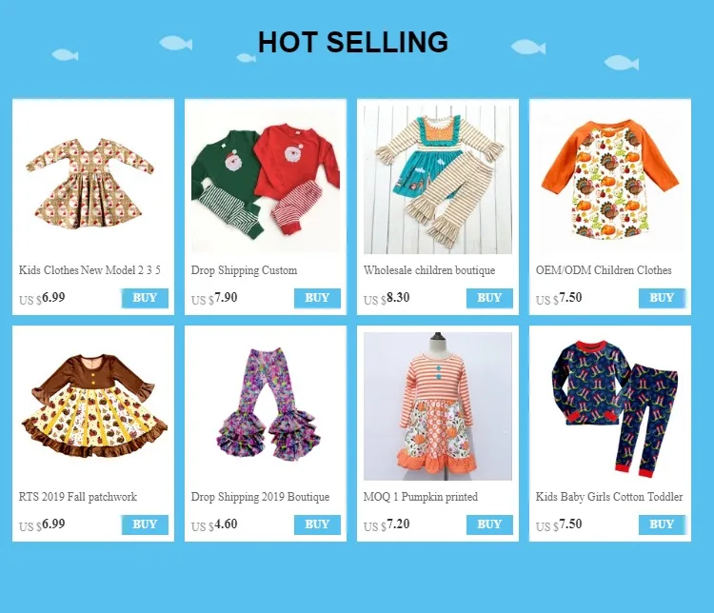Click BUY for Kids Baby Girls Cotton Toddler
Image resolution: width=714 pixels, height=613 pixels.
pos(662,524)
